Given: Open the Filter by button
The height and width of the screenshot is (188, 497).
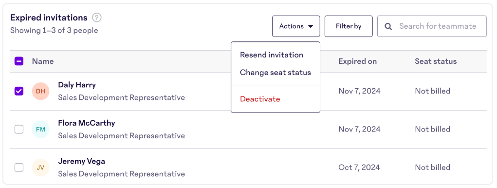Looking at the screenshot, I should (x=349, y=26).
